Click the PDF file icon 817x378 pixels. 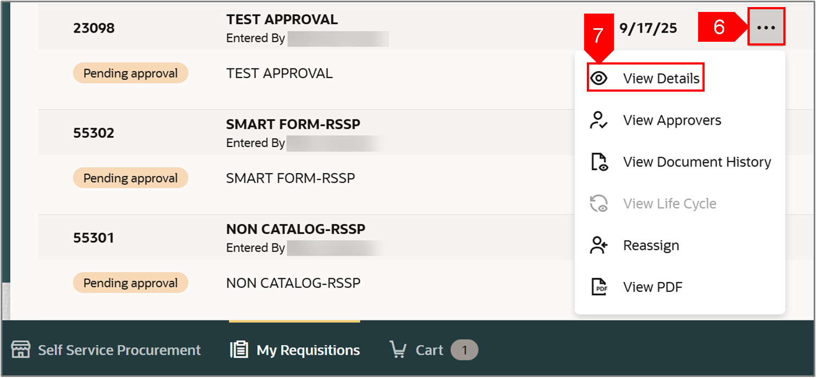pyautogui.click(x=599, y=287)
